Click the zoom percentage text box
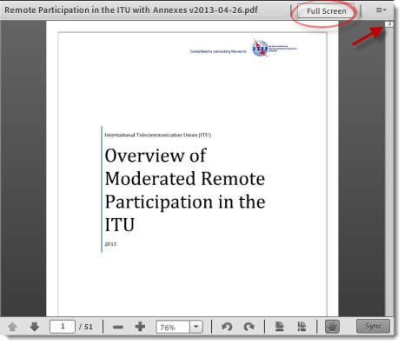The width and height of the screenshot is (404, 345). pos(173,327)
